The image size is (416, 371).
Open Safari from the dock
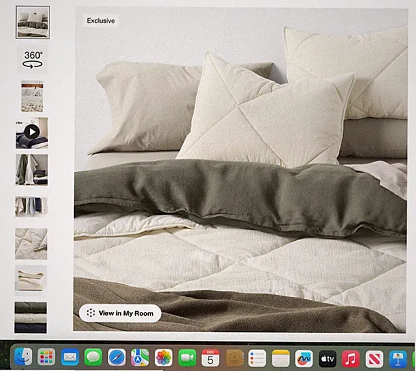(116, 358)
